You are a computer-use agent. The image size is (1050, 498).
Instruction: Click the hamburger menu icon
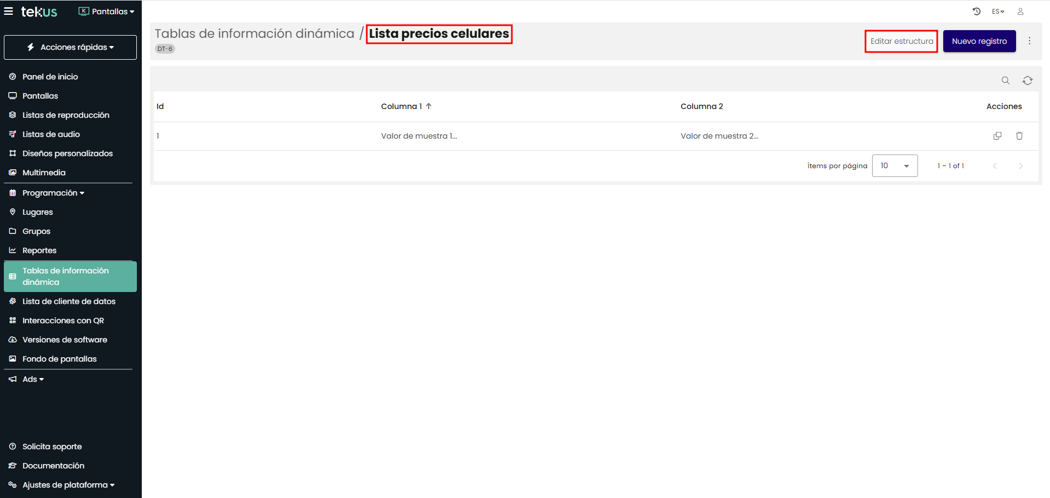9,11
